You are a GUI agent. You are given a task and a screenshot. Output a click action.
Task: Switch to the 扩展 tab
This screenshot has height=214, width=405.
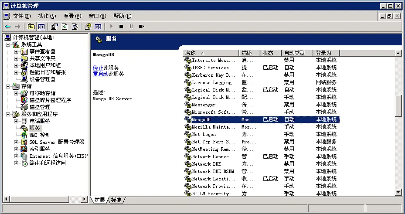coord(99,200)
